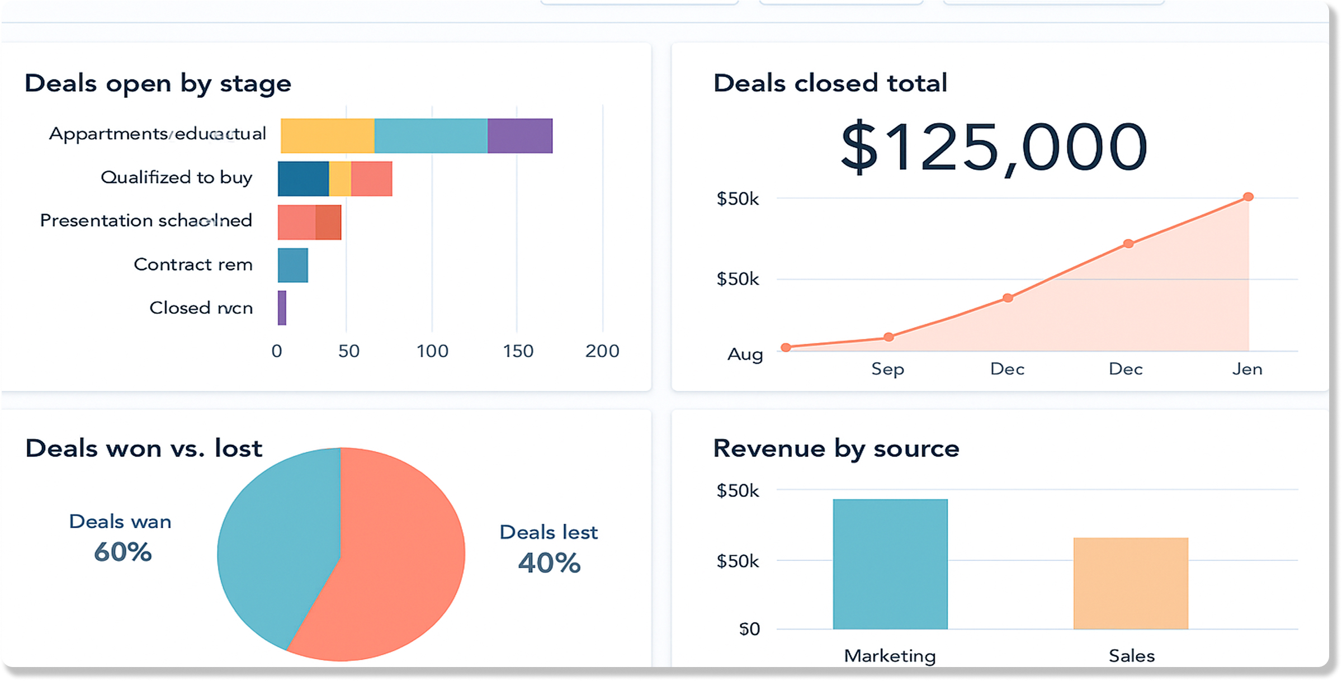Click the Presentation scheduled stage label
The image size is (1342, 681).
(x=145, y=220)
